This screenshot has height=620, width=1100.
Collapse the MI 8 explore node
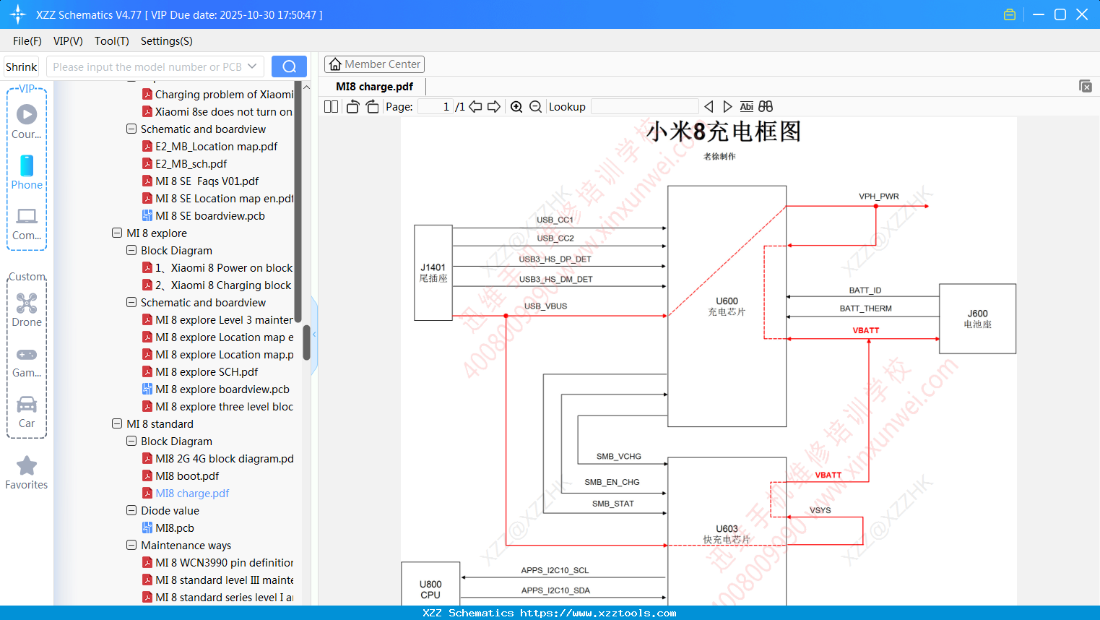(x=117, y=233)
